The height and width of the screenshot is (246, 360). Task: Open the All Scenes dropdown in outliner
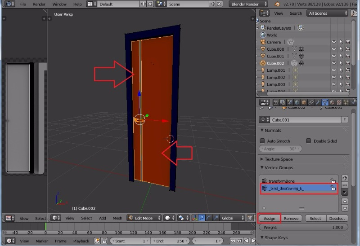pos(328,13)
